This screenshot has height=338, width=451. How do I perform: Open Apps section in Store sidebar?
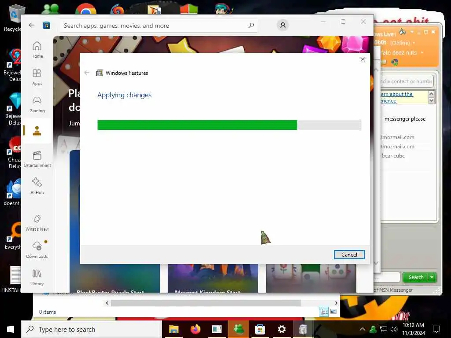[x=37, y=77]
